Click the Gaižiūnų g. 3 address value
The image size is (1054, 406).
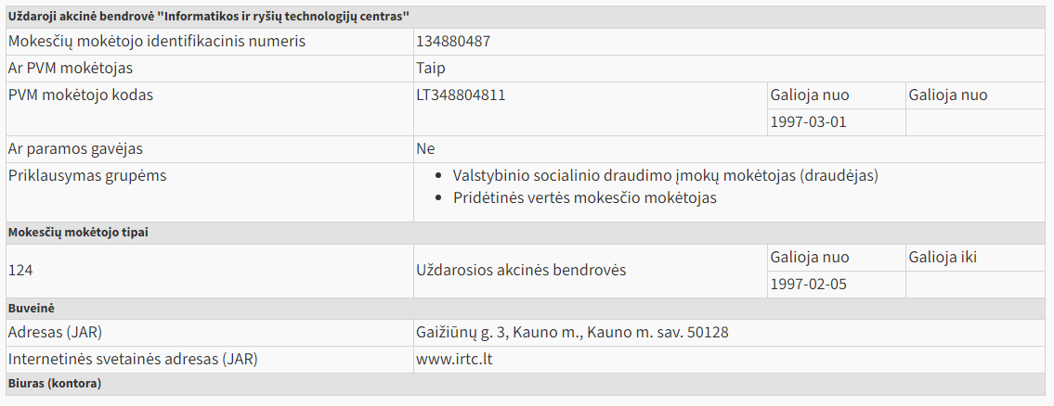(x=573, y=333)
